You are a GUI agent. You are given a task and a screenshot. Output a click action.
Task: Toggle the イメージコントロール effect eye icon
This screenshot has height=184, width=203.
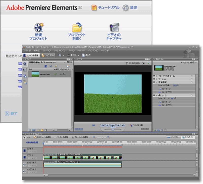pos(154,76)
